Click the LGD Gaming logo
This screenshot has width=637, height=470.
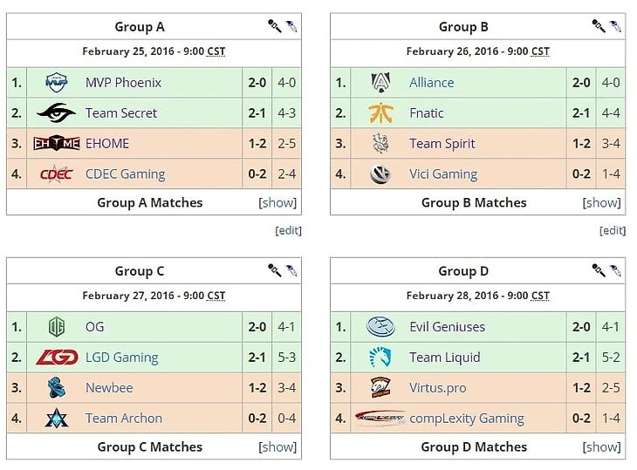coord(57,357)
